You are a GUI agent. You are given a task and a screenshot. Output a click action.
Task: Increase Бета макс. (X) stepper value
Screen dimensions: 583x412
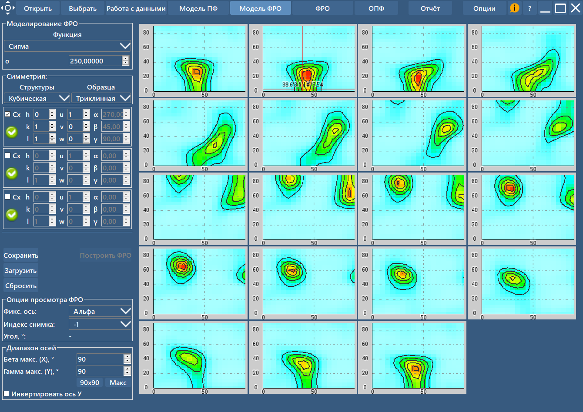127,356
